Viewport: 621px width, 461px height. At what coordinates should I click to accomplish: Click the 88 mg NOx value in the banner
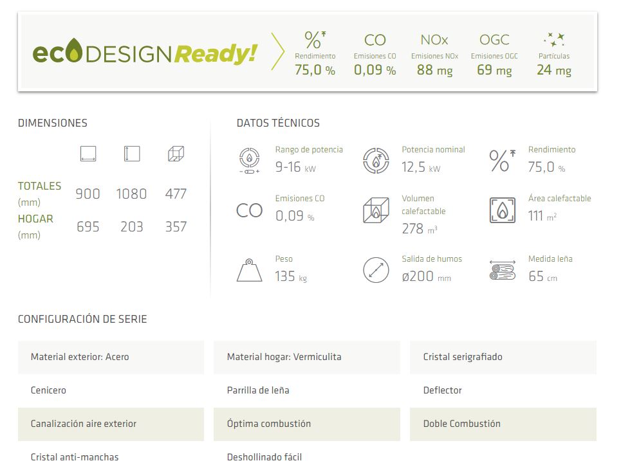(x=434, y=70)
